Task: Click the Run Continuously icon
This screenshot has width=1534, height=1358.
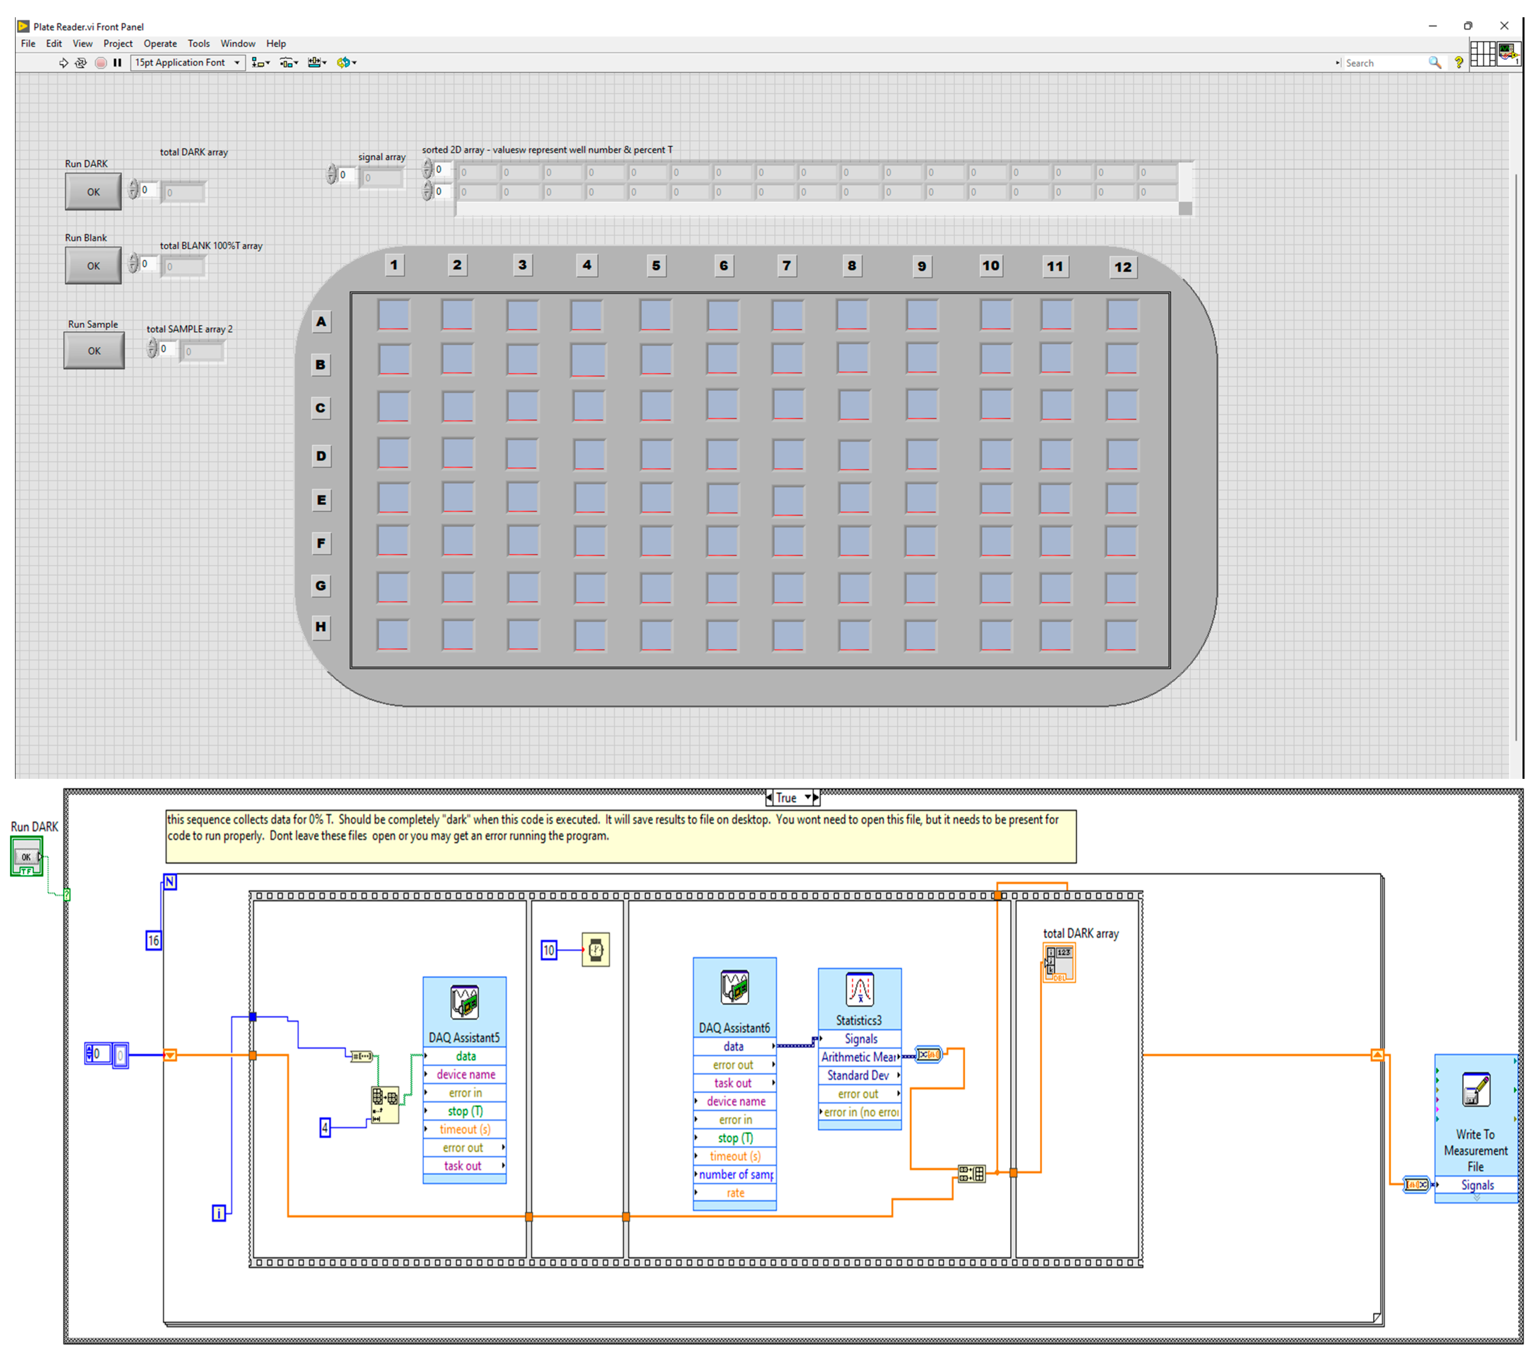Action: (x=81, y=63)
